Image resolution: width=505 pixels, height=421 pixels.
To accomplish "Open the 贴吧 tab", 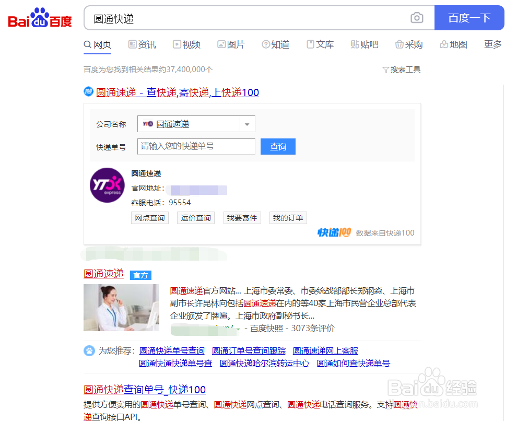I will pos(364,44).
